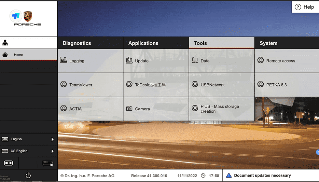The image size is (319, 182).
Task: Select the Tools tab
Action: (222, 43)
